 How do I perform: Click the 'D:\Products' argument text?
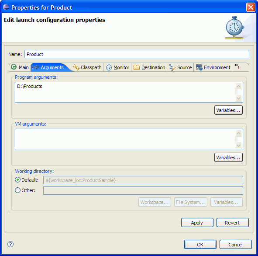tap(30, 86)
